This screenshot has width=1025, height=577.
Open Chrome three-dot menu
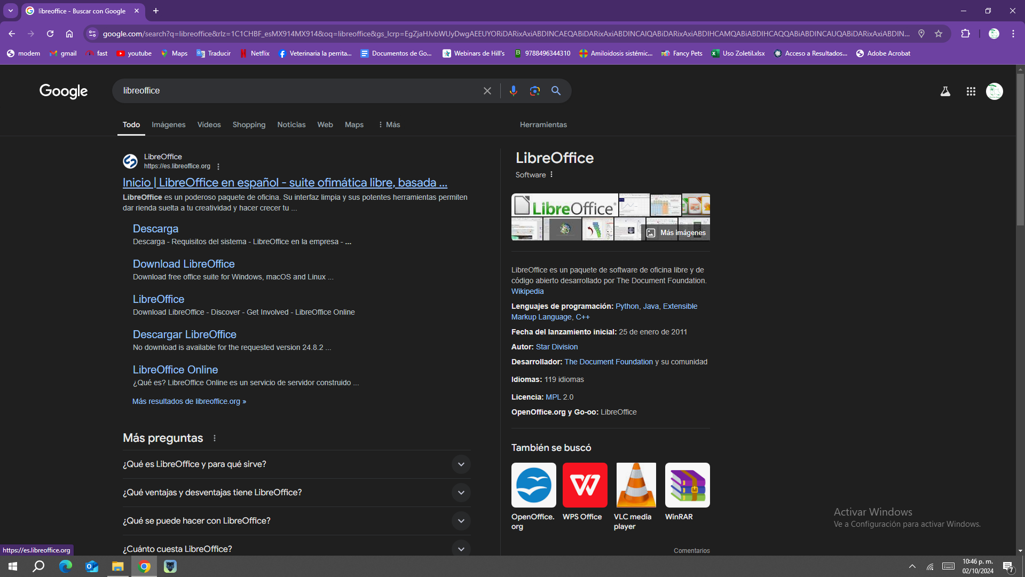point(1013,34)
